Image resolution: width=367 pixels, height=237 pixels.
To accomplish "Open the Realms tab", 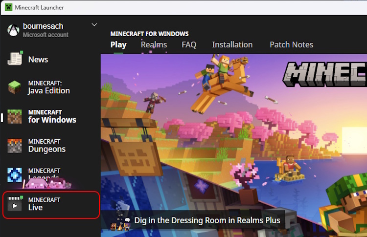I will (x=154, y=44).
